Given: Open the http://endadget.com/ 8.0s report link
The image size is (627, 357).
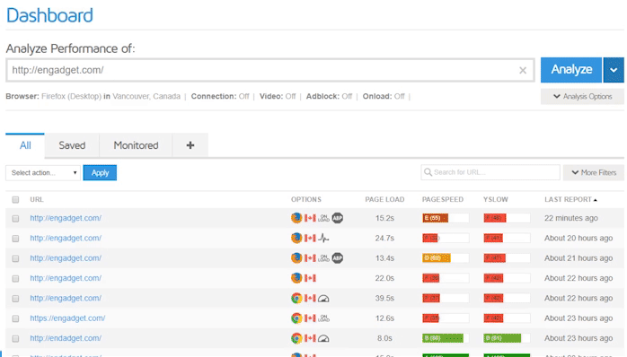Looking at the screenshot, I should tap(66, 338).
